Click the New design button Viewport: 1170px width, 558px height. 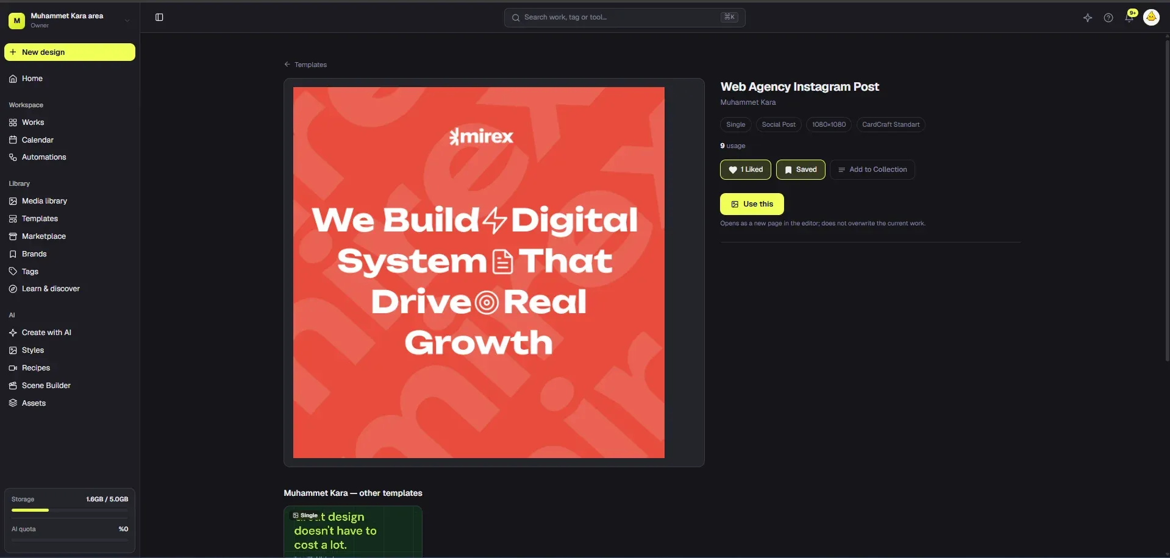[70, 52]
